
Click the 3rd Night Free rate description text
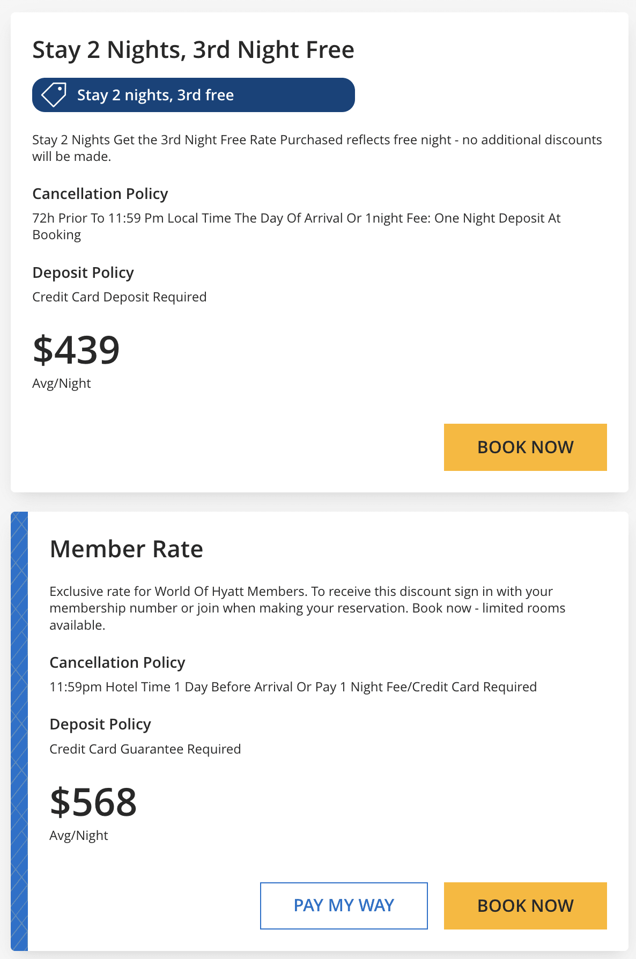coord(316,147)
